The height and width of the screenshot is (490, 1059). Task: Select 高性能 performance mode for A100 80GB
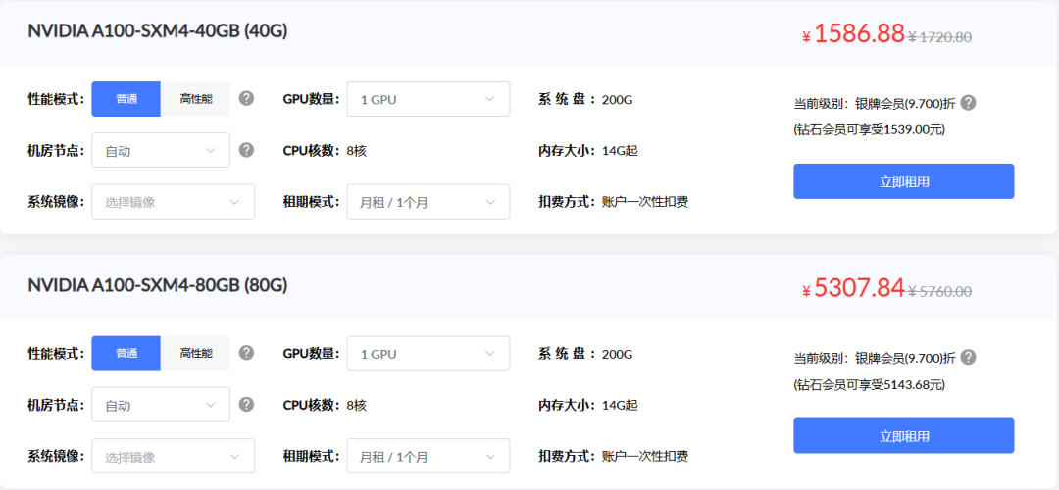tap(196, 354)
